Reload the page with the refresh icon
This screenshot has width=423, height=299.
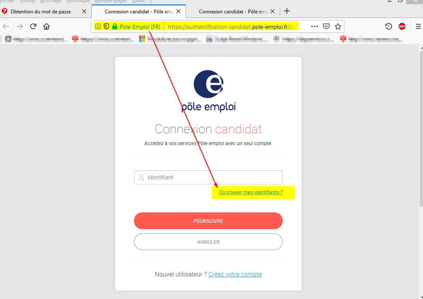pos(33,26)
